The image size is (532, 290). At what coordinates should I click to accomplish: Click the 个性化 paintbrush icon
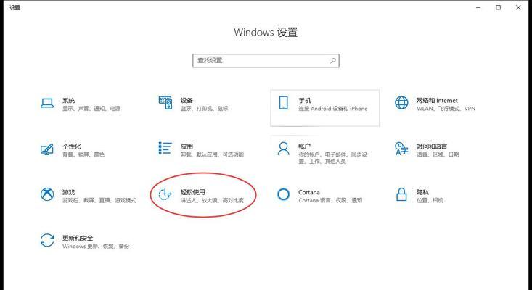(47, 149)
